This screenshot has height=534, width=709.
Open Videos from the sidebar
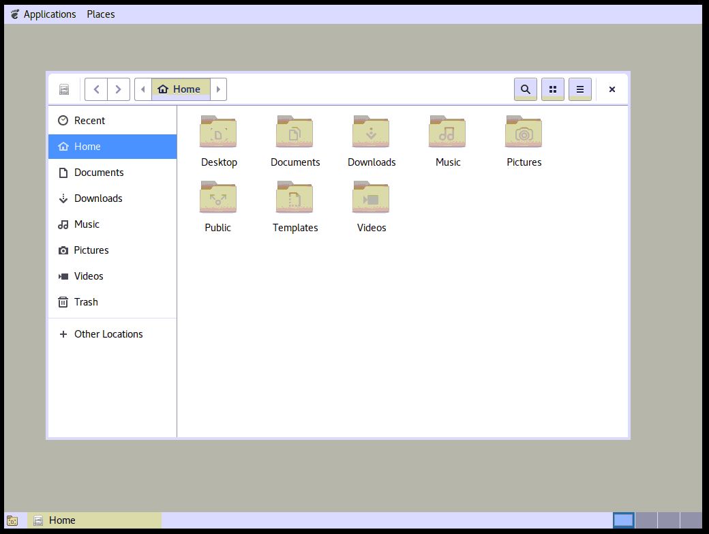coord(112,276)
